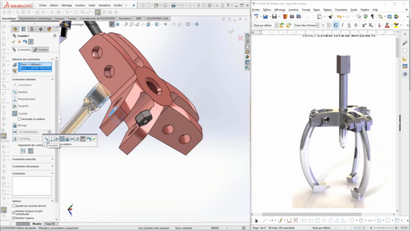Open the SOLIDWORKS CAM tab
Image resolution: width=411 pixels, height=231 pixels.
point(157,19)
